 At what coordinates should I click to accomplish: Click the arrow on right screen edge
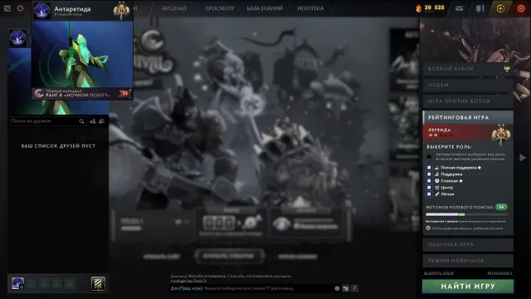point(523,157)
